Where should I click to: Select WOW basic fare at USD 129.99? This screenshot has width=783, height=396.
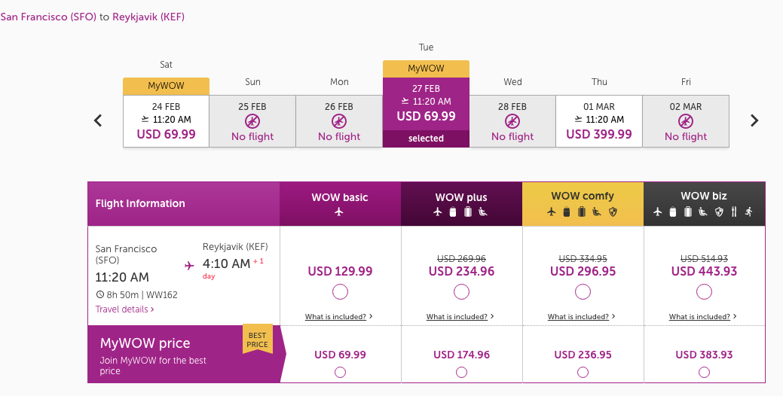tap(340, 291)
